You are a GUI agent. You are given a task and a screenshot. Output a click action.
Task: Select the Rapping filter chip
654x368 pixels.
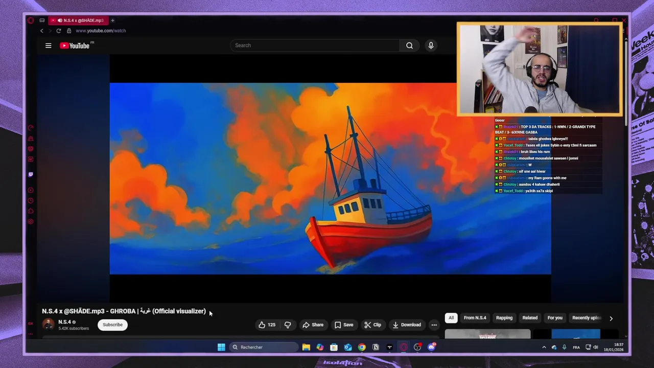click(504, 318)
